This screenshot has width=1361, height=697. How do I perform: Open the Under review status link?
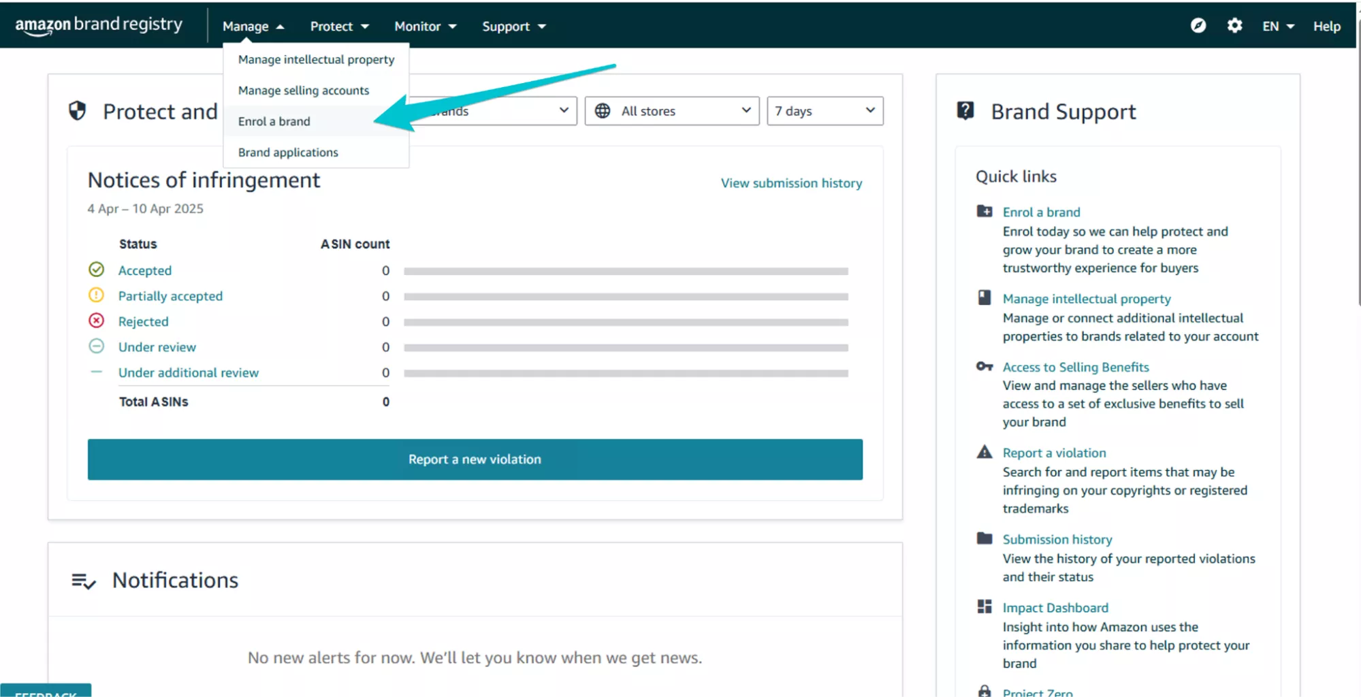pos(157,347)
